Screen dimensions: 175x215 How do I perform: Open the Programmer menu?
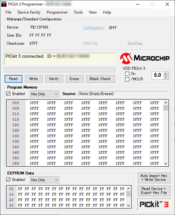(x=57, y=12)
